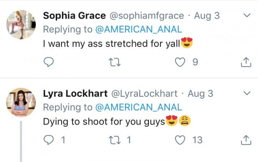Open the Aug 3 timestamp on Lyra Lockhart's tweet
The height and width of the screenshot is (162, 258).
(201, 93)
